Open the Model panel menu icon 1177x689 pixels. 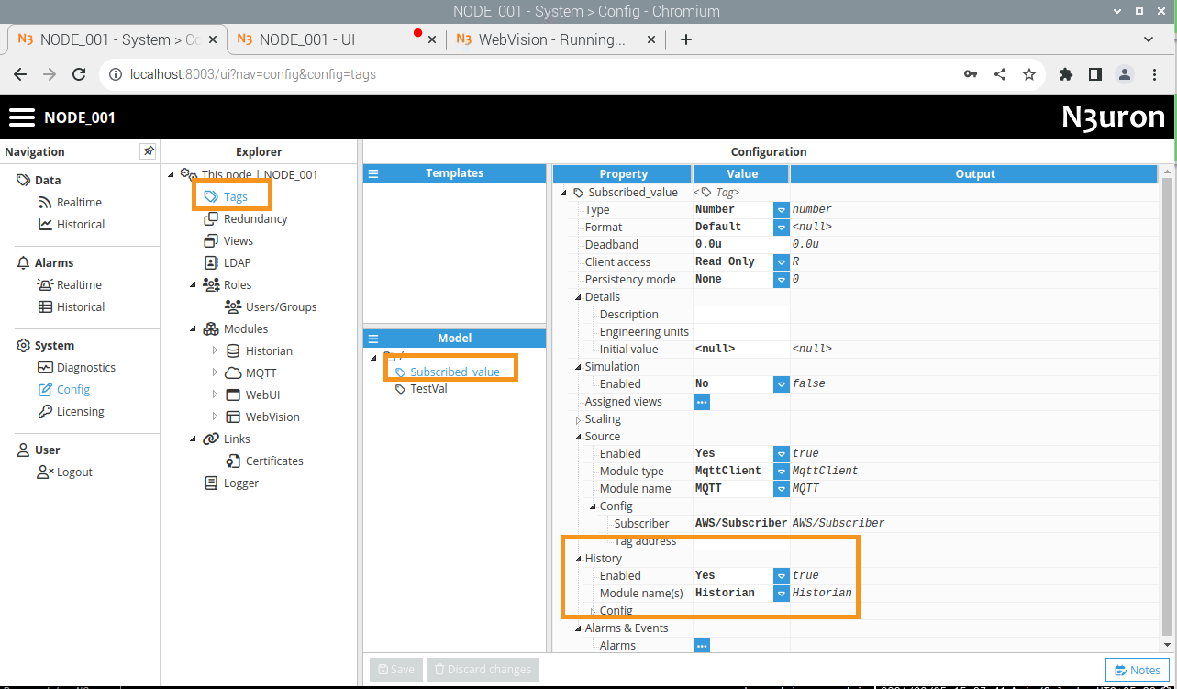tap(373, 339)
